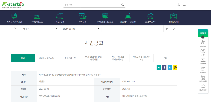Collapse quick menu with minus button

pyautogui.click(x=203, y=37)
